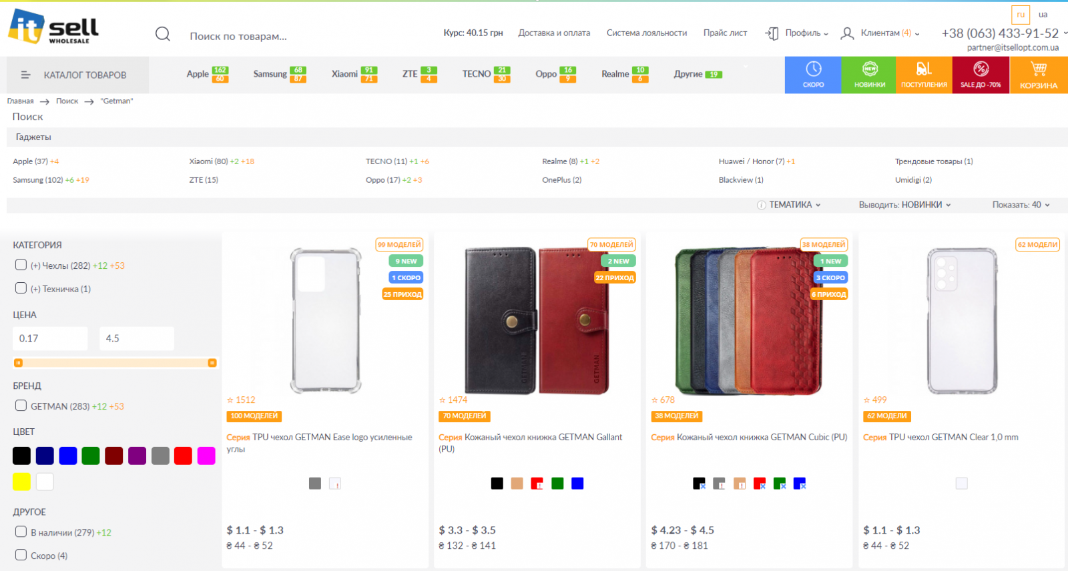Select the Xiaomi brand tab

pos(345,74)
